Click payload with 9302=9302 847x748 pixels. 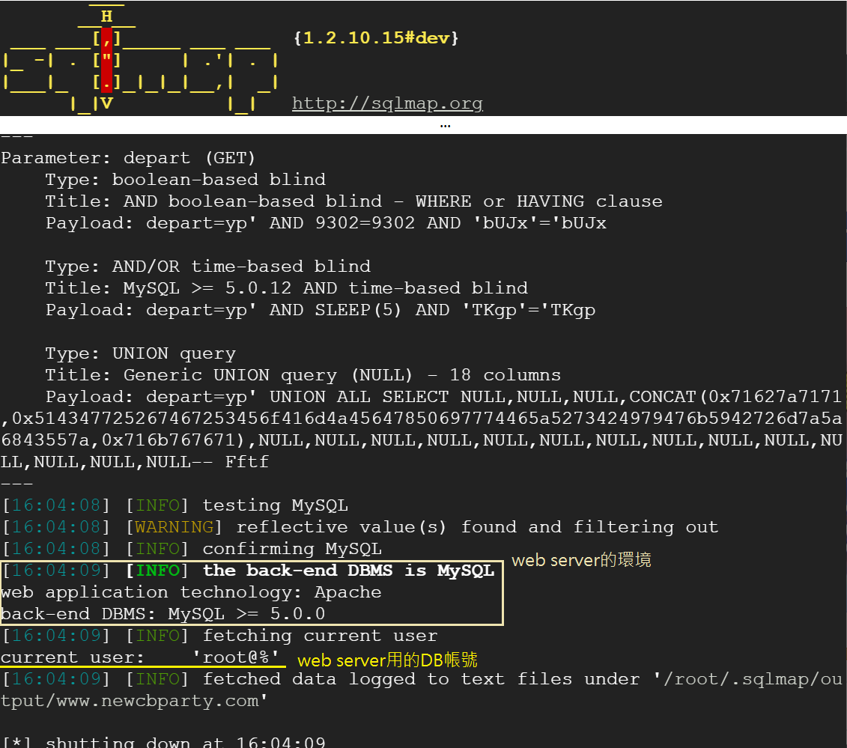326,223
